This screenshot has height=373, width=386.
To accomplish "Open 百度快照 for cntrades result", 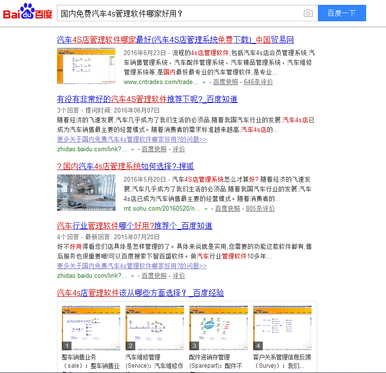I will click(x=226, y=82).
